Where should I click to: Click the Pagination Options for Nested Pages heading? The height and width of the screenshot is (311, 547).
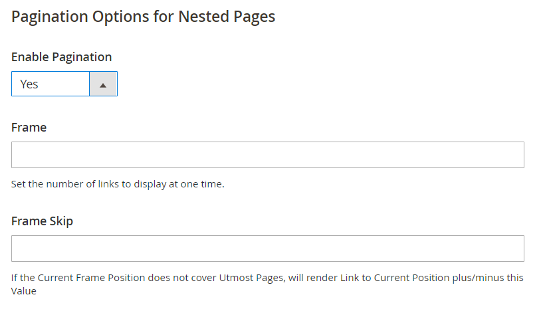[x=143, y=17]
